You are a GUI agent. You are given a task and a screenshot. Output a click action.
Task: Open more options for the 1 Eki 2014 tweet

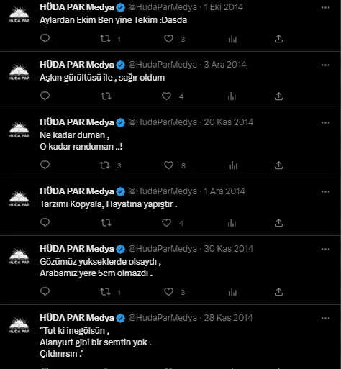coord(325,8)
